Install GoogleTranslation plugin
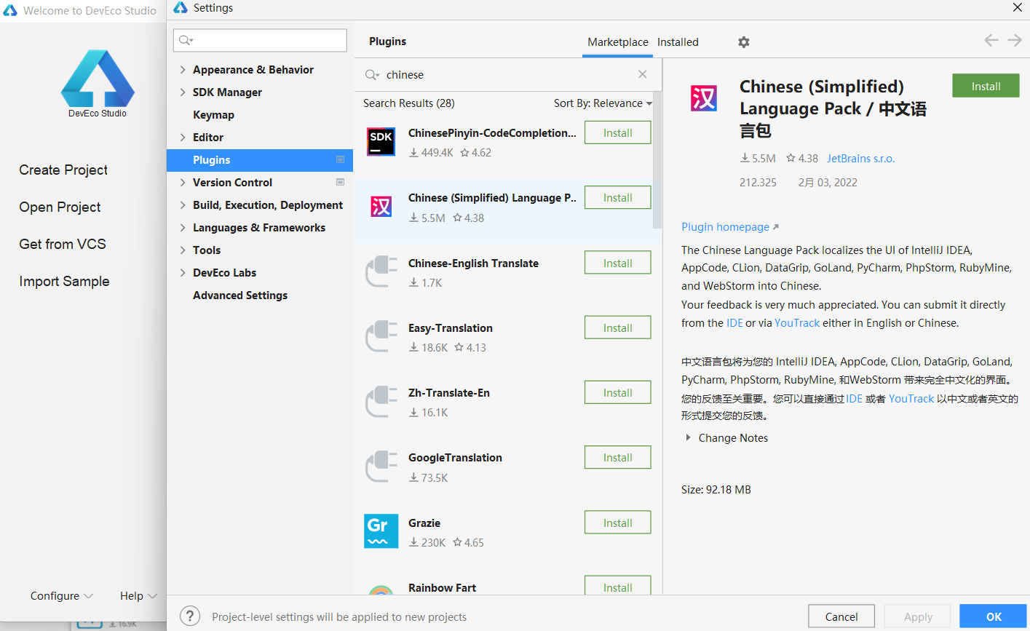This screenshot has height=631, width=1030. coord(617,458)
